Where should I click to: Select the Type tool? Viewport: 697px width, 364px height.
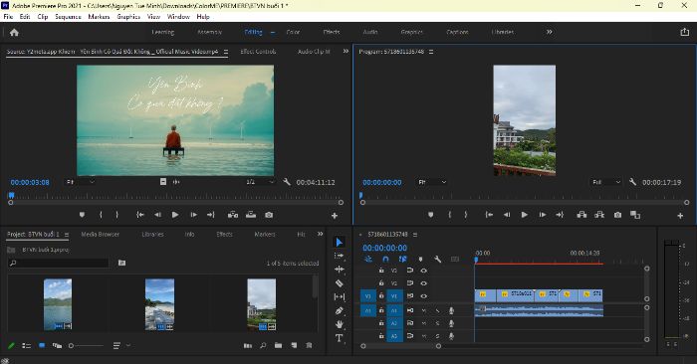coord(340,338)
